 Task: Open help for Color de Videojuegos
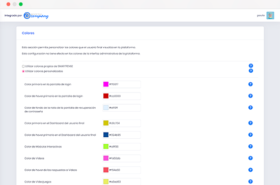tap(250, 181)
